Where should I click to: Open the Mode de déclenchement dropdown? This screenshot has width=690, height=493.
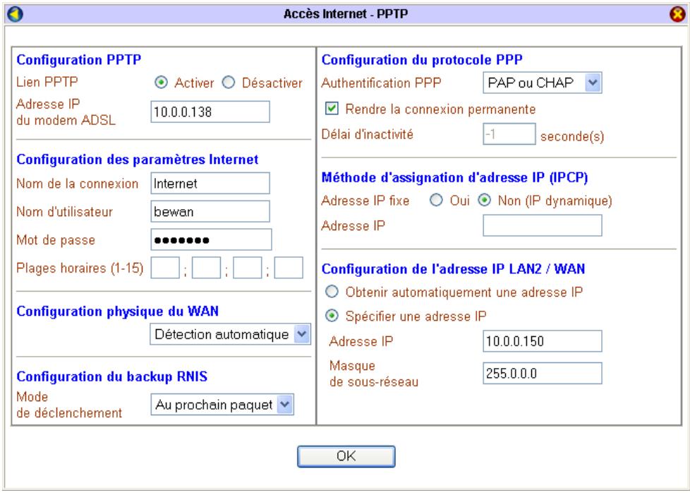point(222,405)
